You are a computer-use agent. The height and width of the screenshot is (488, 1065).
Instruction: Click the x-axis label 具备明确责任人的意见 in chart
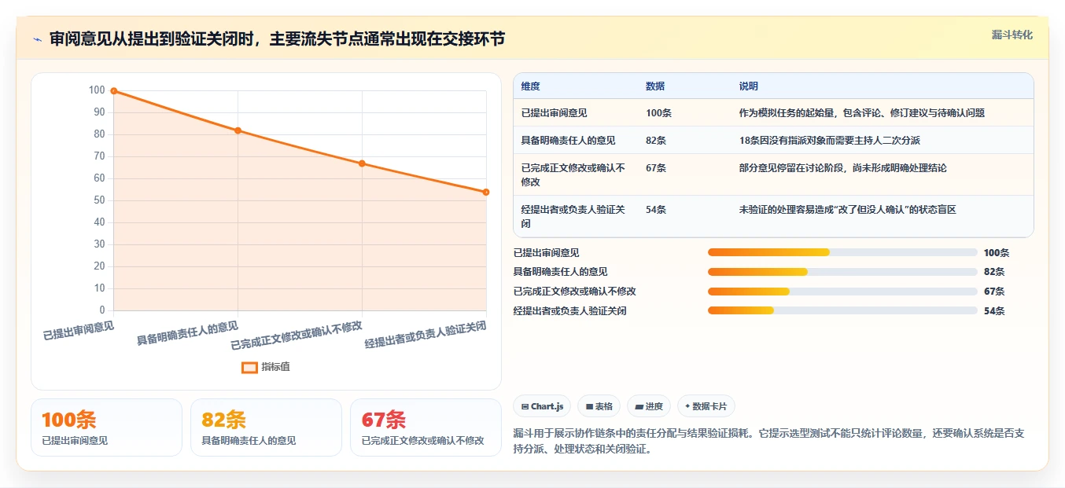click(187, 333)
